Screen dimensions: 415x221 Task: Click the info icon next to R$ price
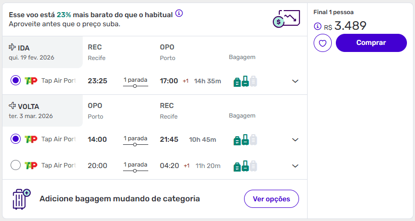point(317,26)
